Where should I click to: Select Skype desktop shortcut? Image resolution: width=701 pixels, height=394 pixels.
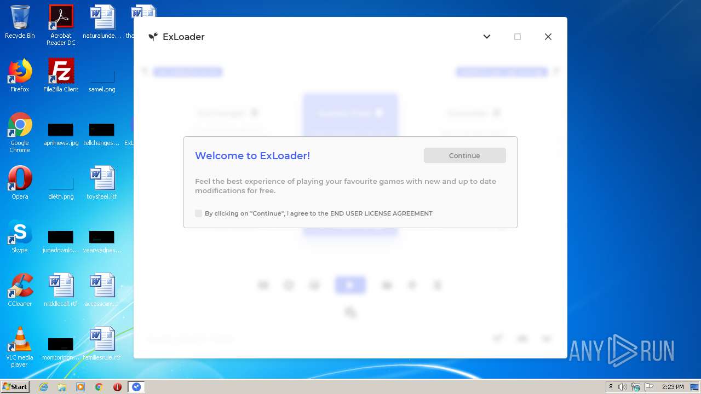[20, 236]
